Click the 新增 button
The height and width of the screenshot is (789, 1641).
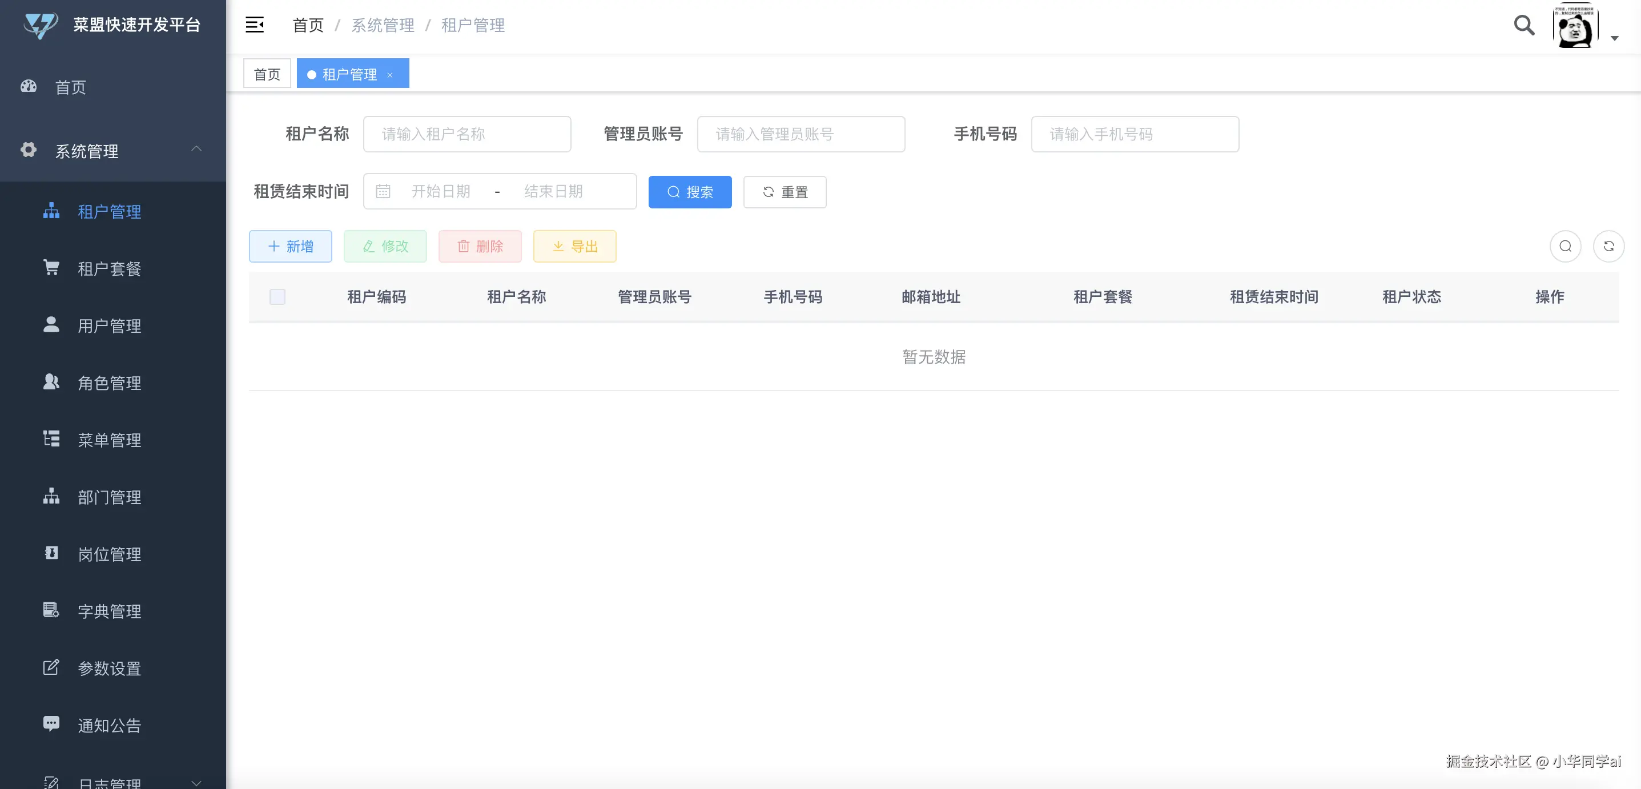[291, 247]
